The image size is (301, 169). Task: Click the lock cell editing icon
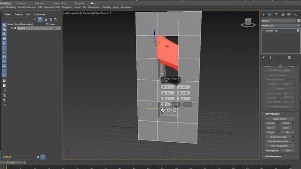click(46, 19)
